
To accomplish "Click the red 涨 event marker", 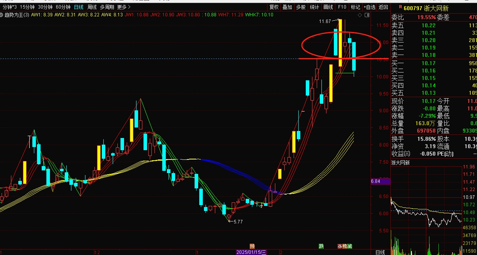I will pos(340,246).
